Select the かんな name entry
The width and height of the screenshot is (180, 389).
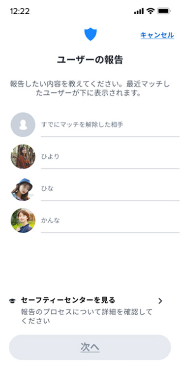(x=50, y=220)
